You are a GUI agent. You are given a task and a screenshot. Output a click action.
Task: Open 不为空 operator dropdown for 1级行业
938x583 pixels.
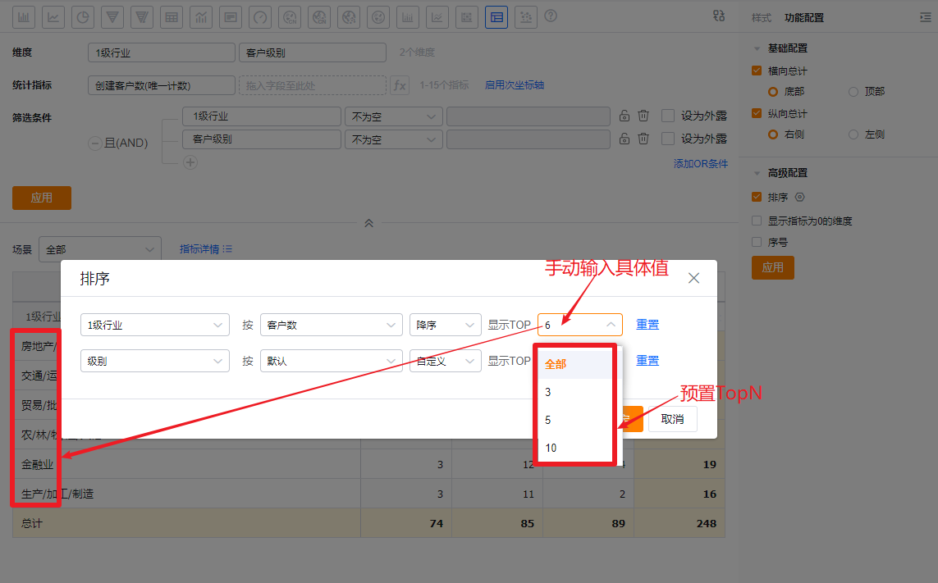(x=394, y=116)
